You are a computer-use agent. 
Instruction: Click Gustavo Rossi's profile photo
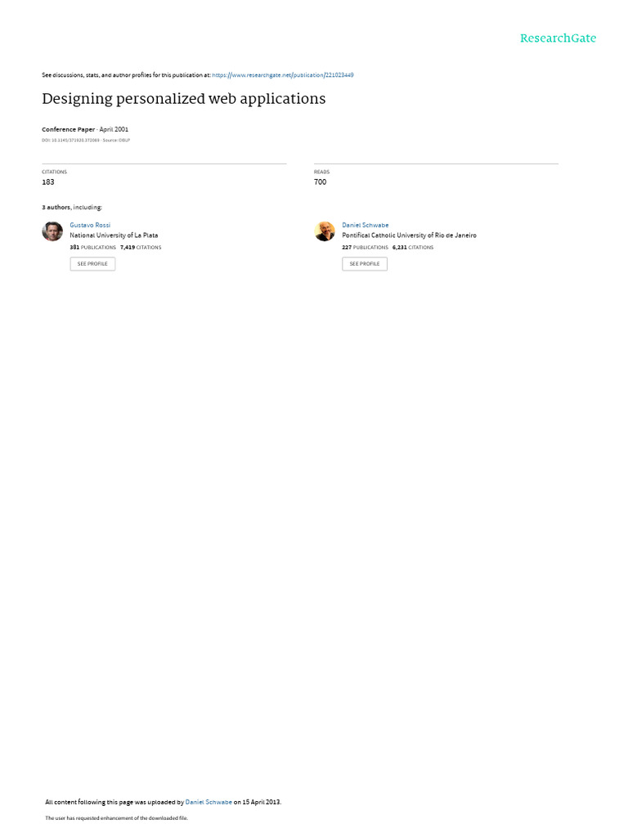click(52, 231)
